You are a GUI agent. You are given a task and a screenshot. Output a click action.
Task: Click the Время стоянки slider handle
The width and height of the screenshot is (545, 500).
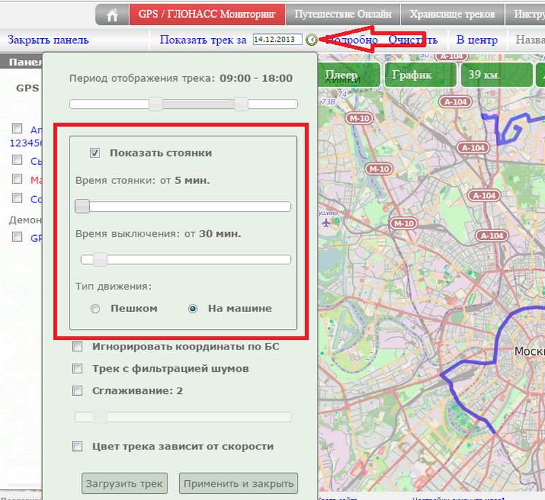click(82, 206)
